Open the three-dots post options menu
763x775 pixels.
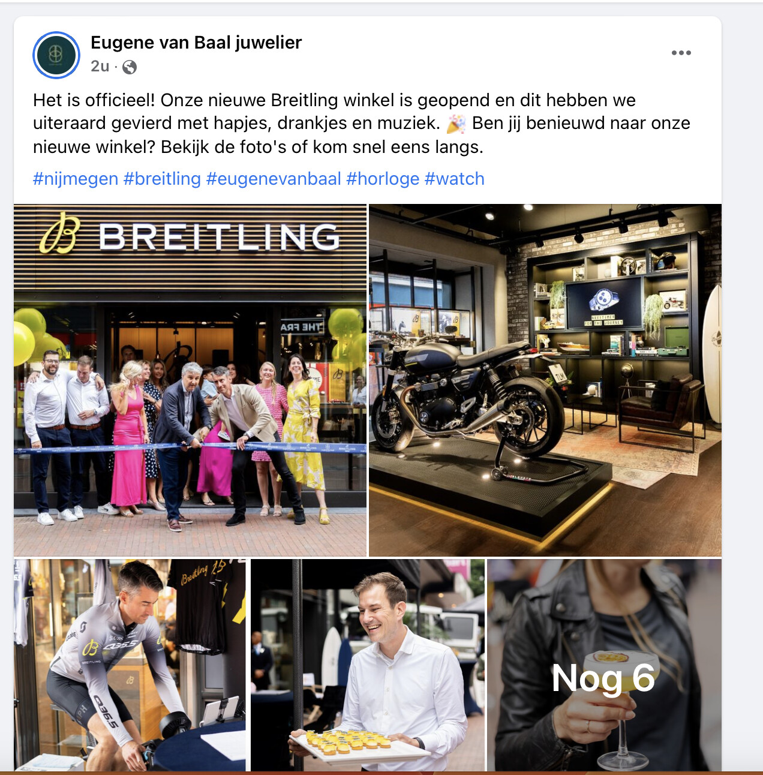click(x=681, y=53)
